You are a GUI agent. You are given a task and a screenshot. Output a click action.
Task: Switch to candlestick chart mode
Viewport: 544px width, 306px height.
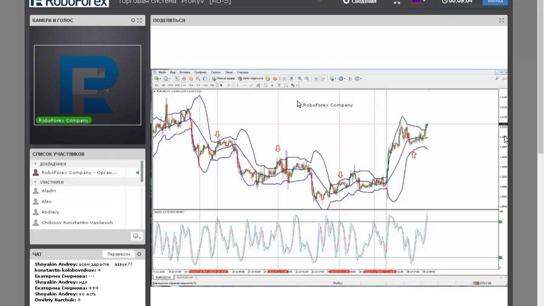[291, 79]
